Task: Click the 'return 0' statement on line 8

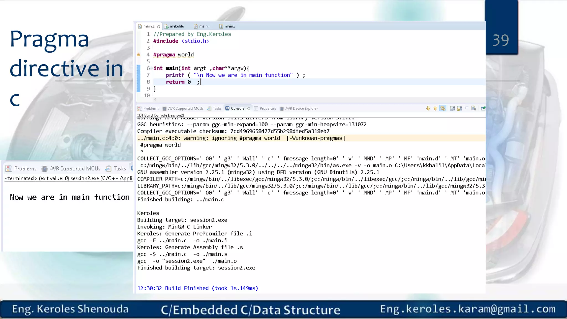Action: pyautogui.click(x=182, y=82)
